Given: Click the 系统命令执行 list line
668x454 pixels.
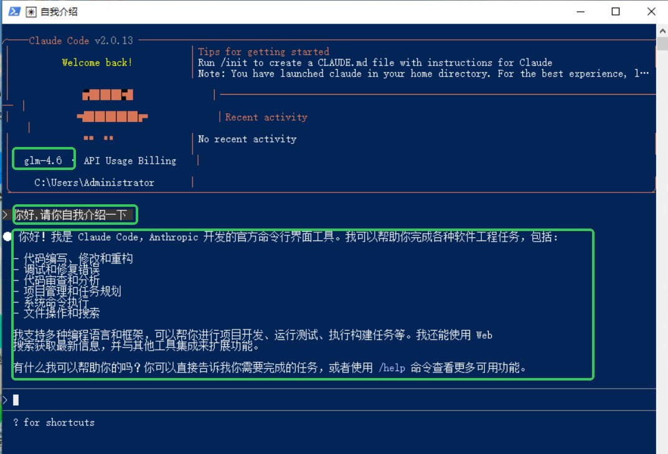Looking at the screenshot, I should pos(51,302).
